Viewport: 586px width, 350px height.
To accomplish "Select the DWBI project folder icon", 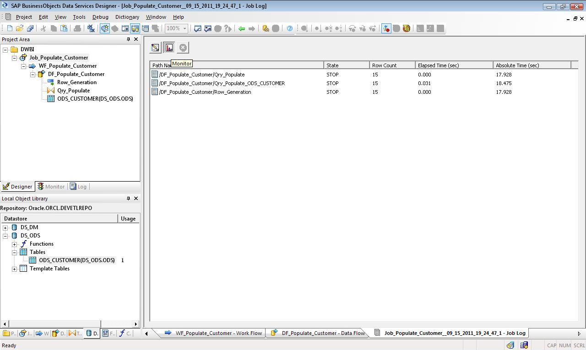I will [14, 49].
